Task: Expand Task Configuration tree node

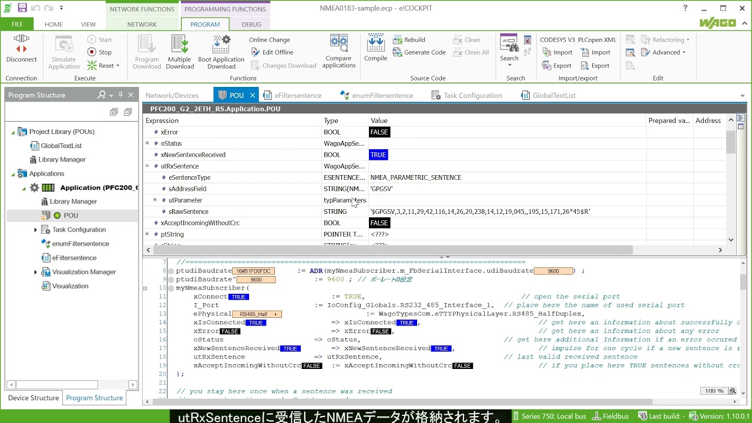Action: click(35, 230)
